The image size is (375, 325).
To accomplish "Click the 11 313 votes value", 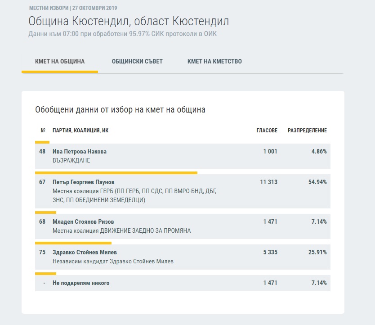I will [268, 182].
